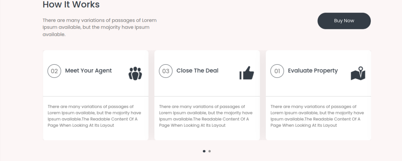Click the circled 03 step badge
The height and width of the screenshot is (161, 402).
coord(166,71)
